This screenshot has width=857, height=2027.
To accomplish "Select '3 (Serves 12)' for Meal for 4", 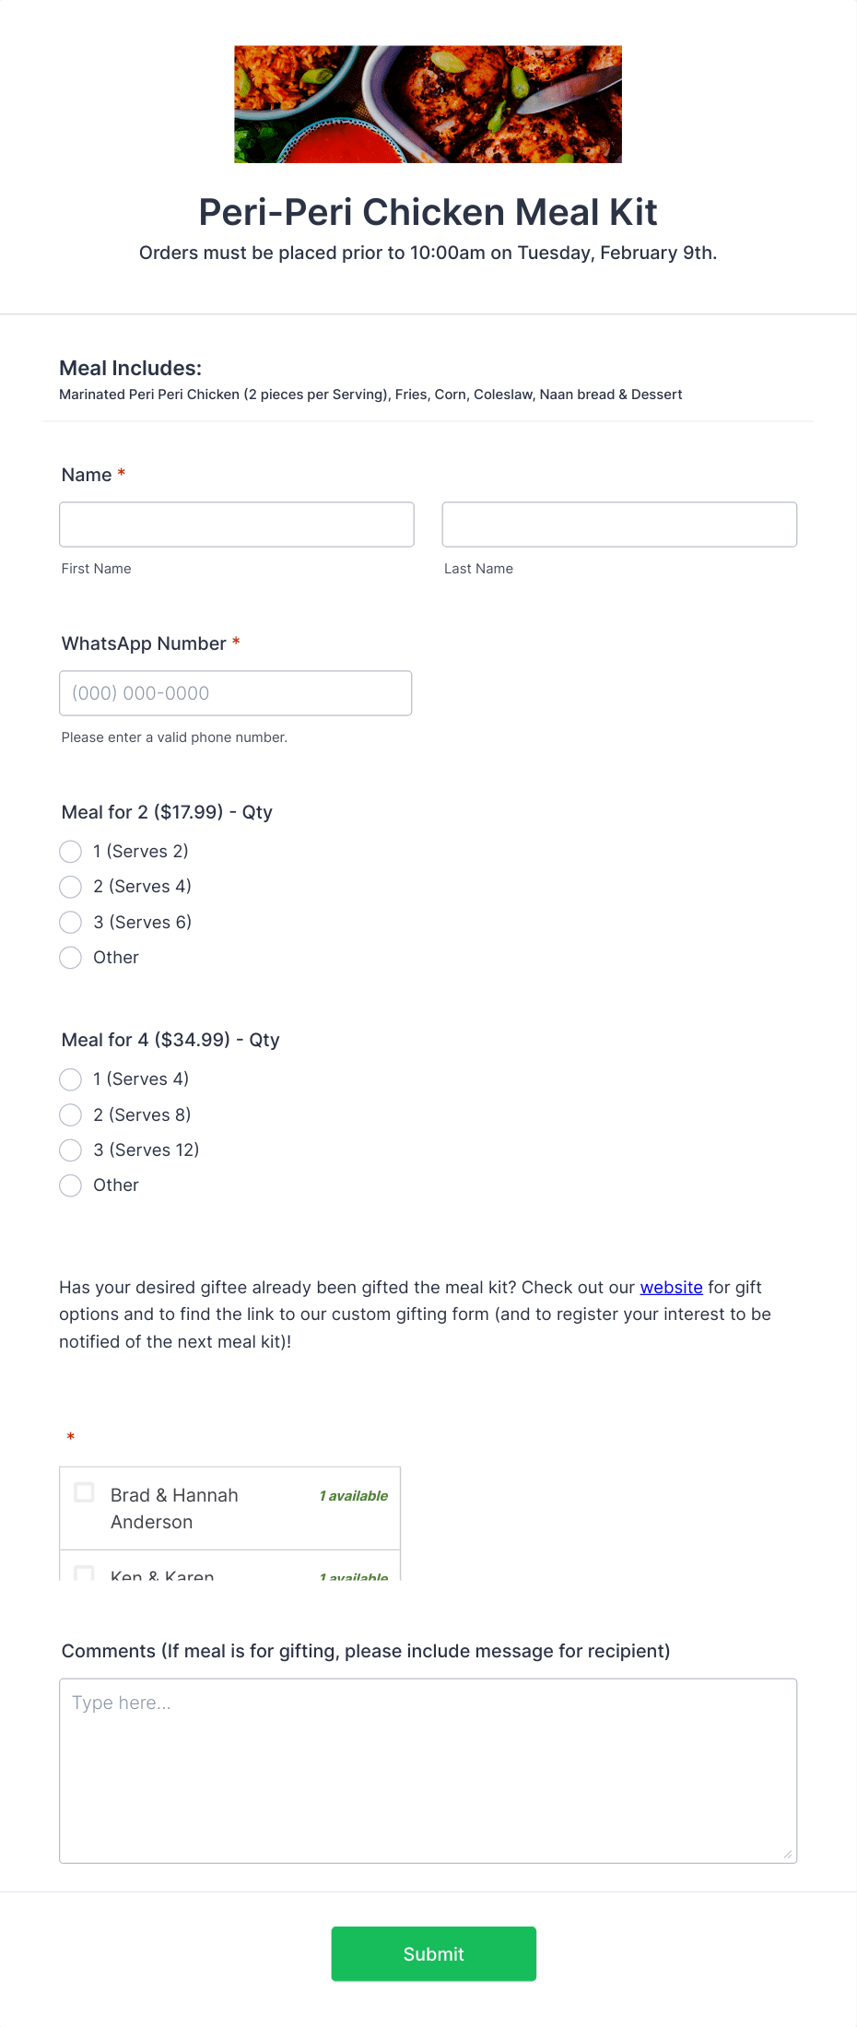I will click(x=70, y=1150).
